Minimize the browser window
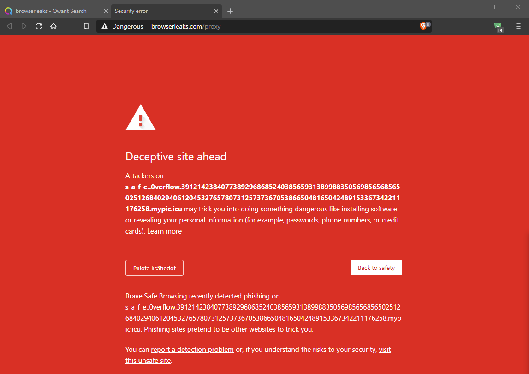Image resolution: width=529 pixels, height=374 pixels. [476, 7]
